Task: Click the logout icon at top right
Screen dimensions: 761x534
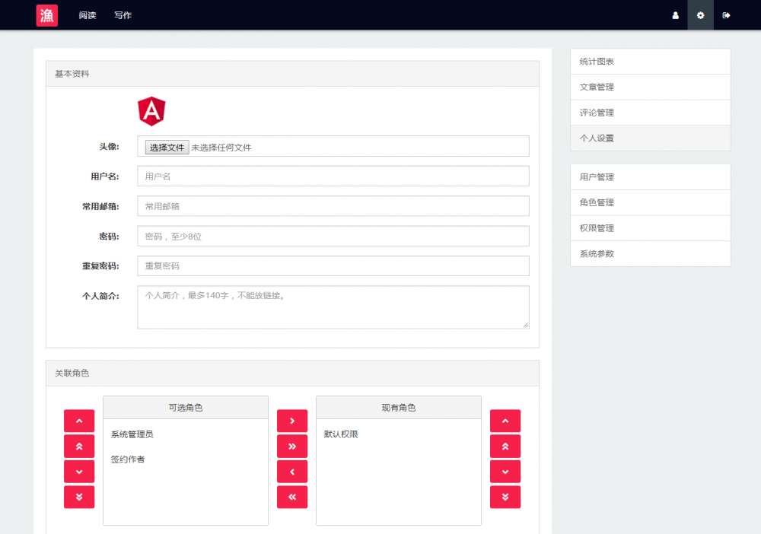Action: coord(726,15)
